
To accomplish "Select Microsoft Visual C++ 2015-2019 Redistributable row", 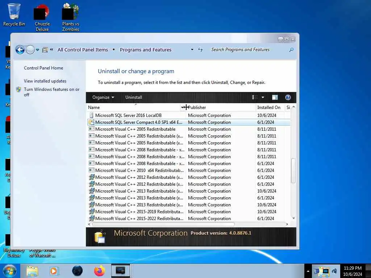I will point(188,211).
